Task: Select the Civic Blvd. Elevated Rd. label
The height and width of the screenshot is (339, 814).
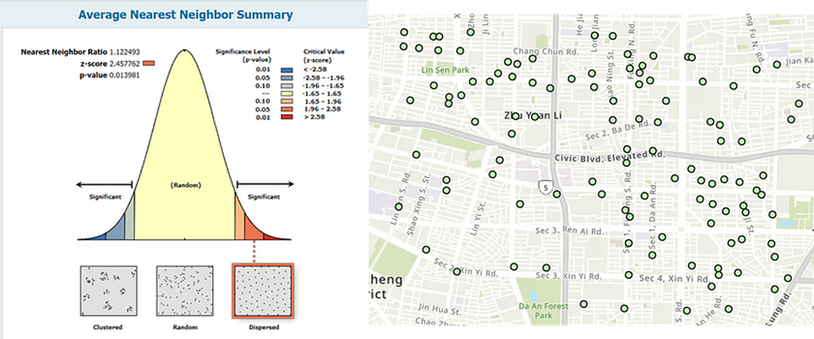Action: coord(609,157)
